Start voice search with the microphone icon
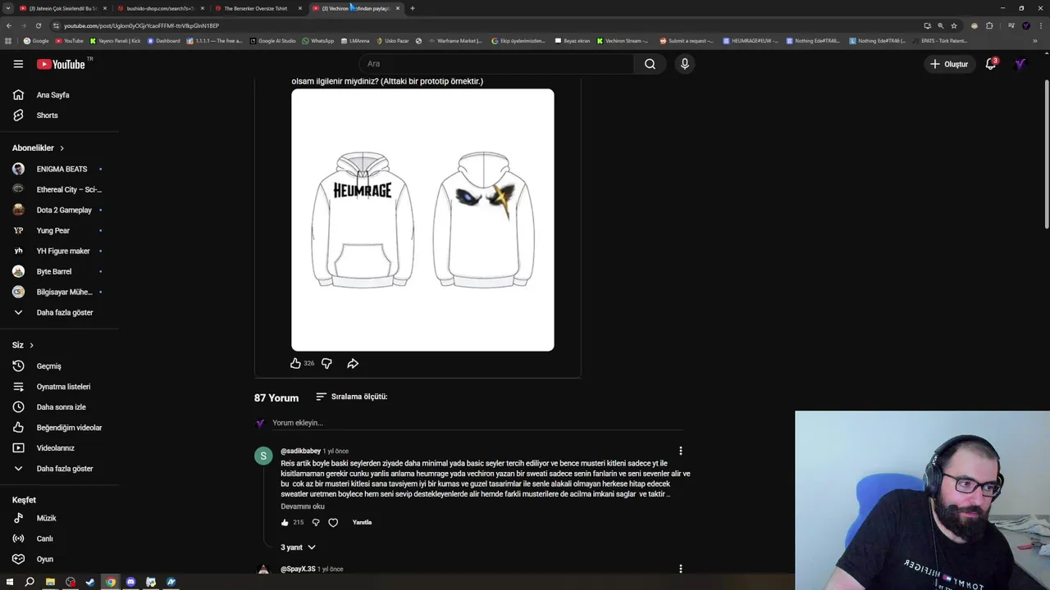 click(684, 64)
